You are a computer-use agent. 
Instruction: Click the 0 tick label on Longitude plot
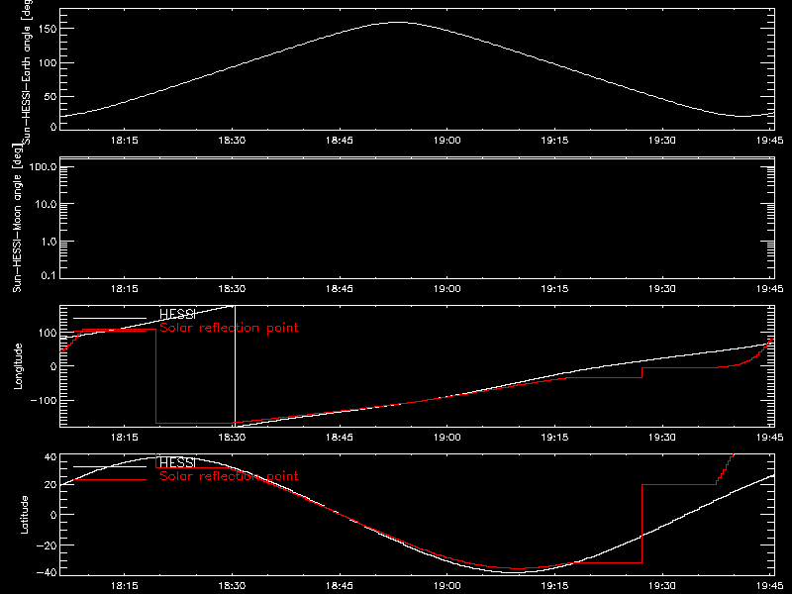53,366
